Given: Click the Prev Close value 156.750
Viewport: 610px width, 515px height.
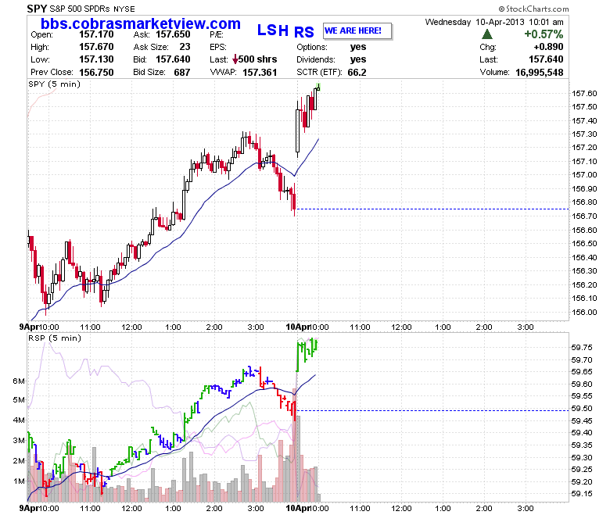Looking at the screenshot, I should coord(96,73).
